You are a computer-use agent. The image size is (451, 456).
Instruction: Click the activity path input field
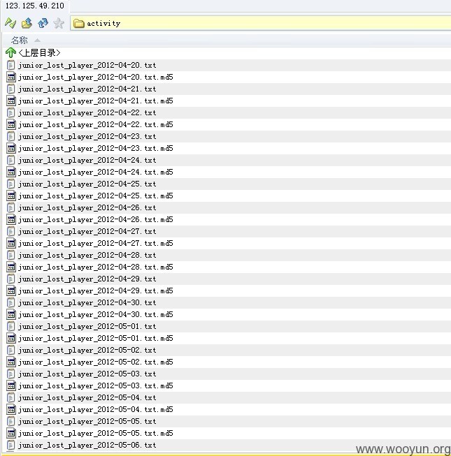[261, 23]
